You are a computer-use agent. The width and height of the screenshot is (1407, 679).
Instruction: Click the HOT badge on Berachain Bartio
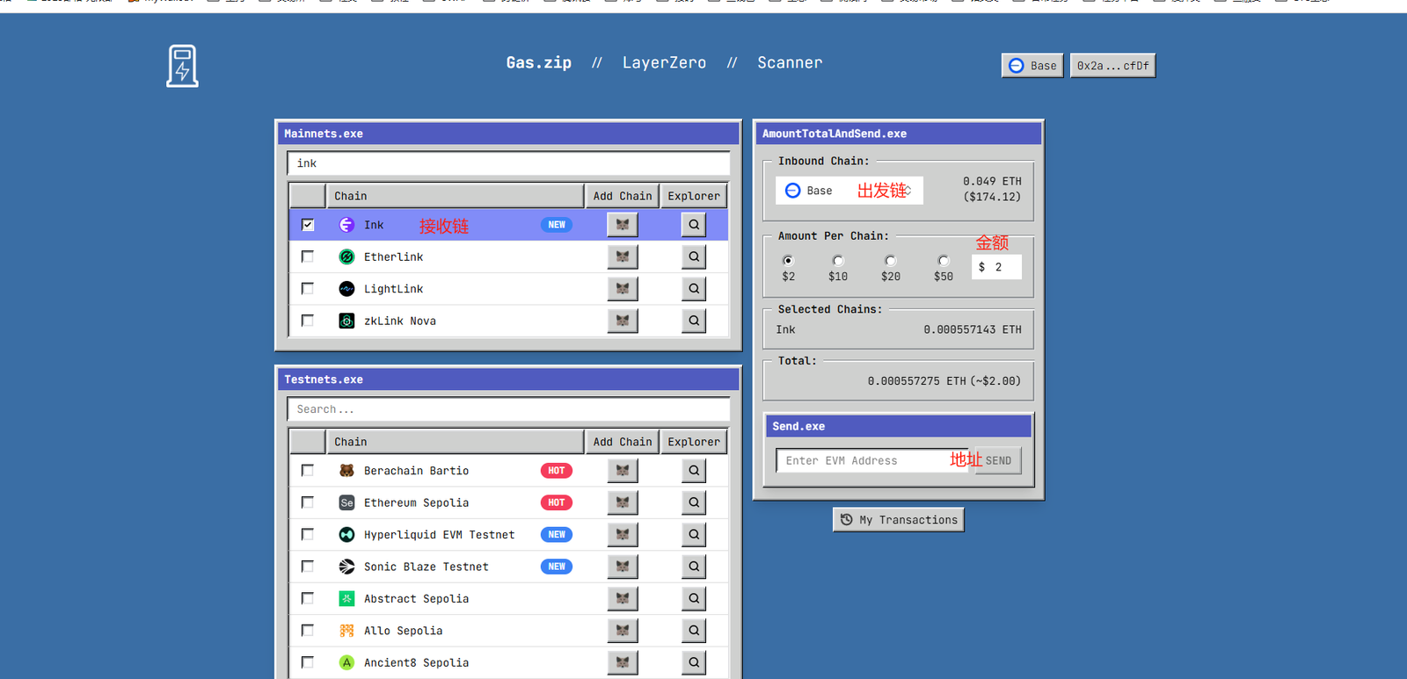click(557, 471)
